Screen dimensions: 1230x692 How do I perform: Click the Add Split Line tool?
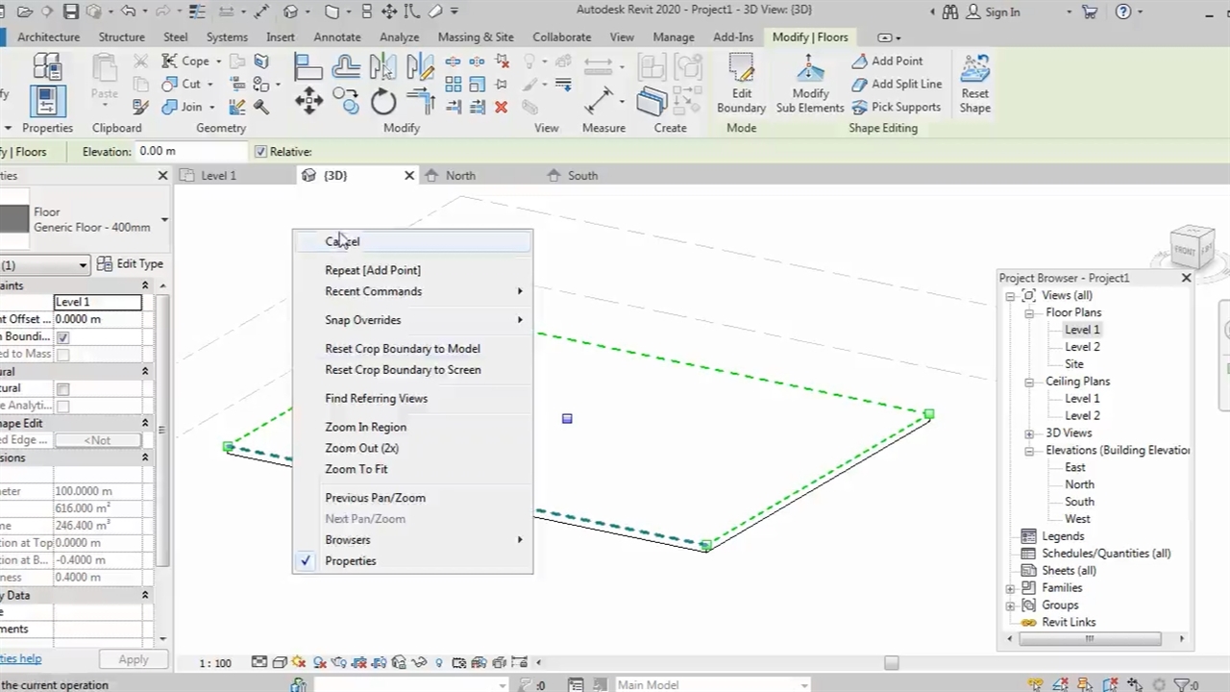point(897,84)
